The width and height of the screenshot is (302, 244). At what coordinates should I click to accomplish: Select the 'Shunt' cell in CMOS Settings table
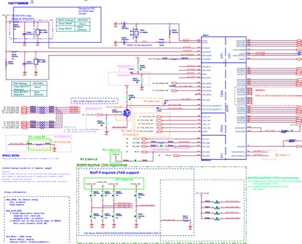click(82, 24)
